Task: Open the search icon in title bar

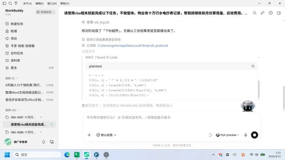Action: [10, 3]
